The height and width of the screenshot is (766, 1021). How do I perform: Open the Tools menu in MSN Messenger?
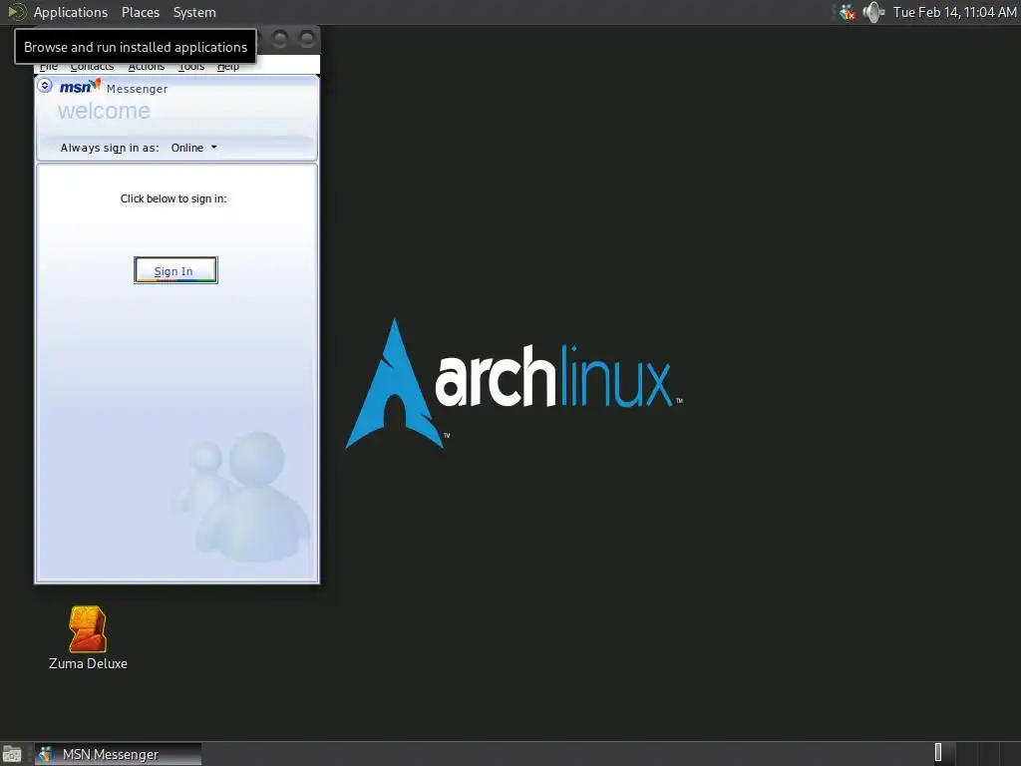[x=190, y=67]
